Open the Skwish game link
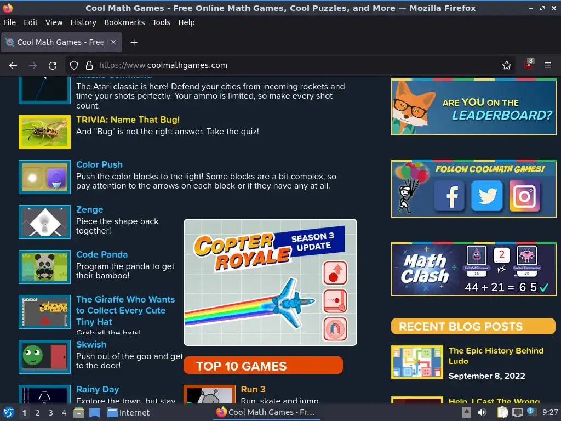Viewport: 561px width, 421px height. coord(91,344)
